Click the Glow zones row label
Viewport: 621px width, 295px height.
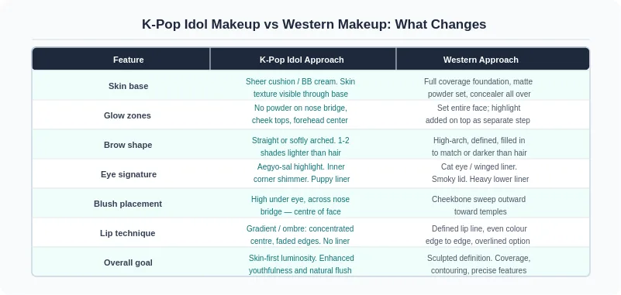[127, 115]
